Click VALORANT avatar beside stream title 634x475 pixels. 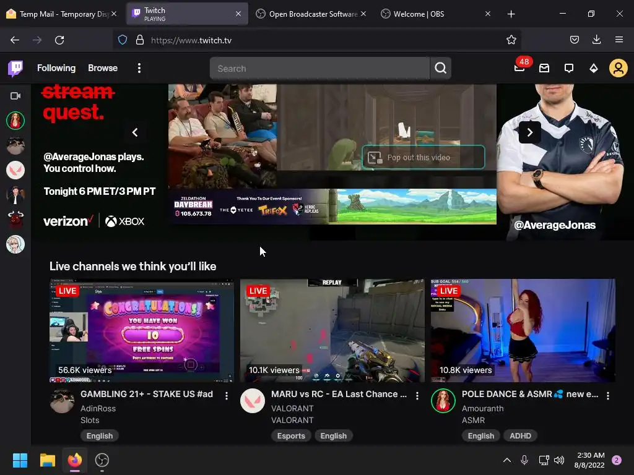click(x=253, y=401)
